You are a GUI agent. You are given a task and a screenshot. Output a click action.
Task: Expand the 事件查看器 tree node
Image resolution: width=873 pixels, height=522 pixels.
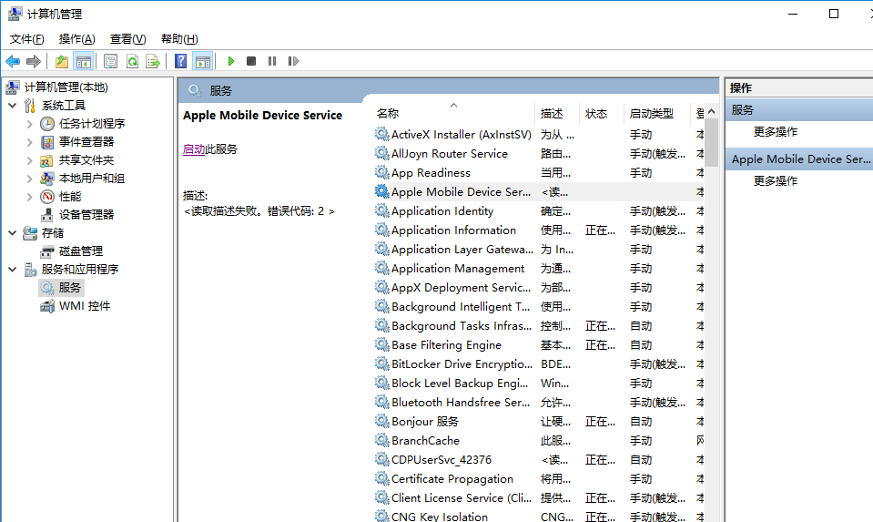point(30,142)
